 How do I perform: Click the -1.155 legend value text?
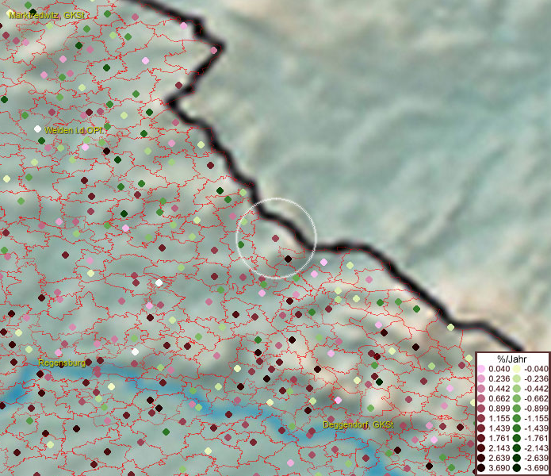tap(536, 418)
